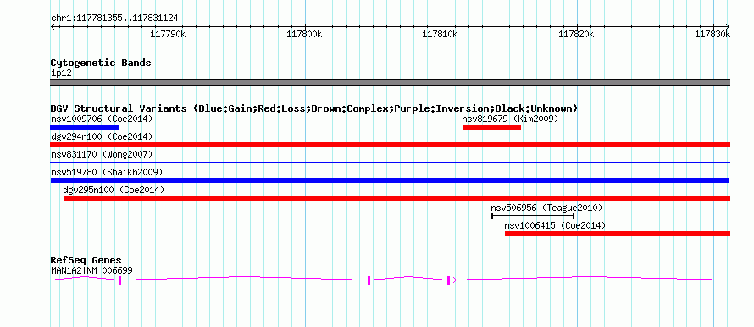Select the thin blue nsv831170 line

[390, 162]
